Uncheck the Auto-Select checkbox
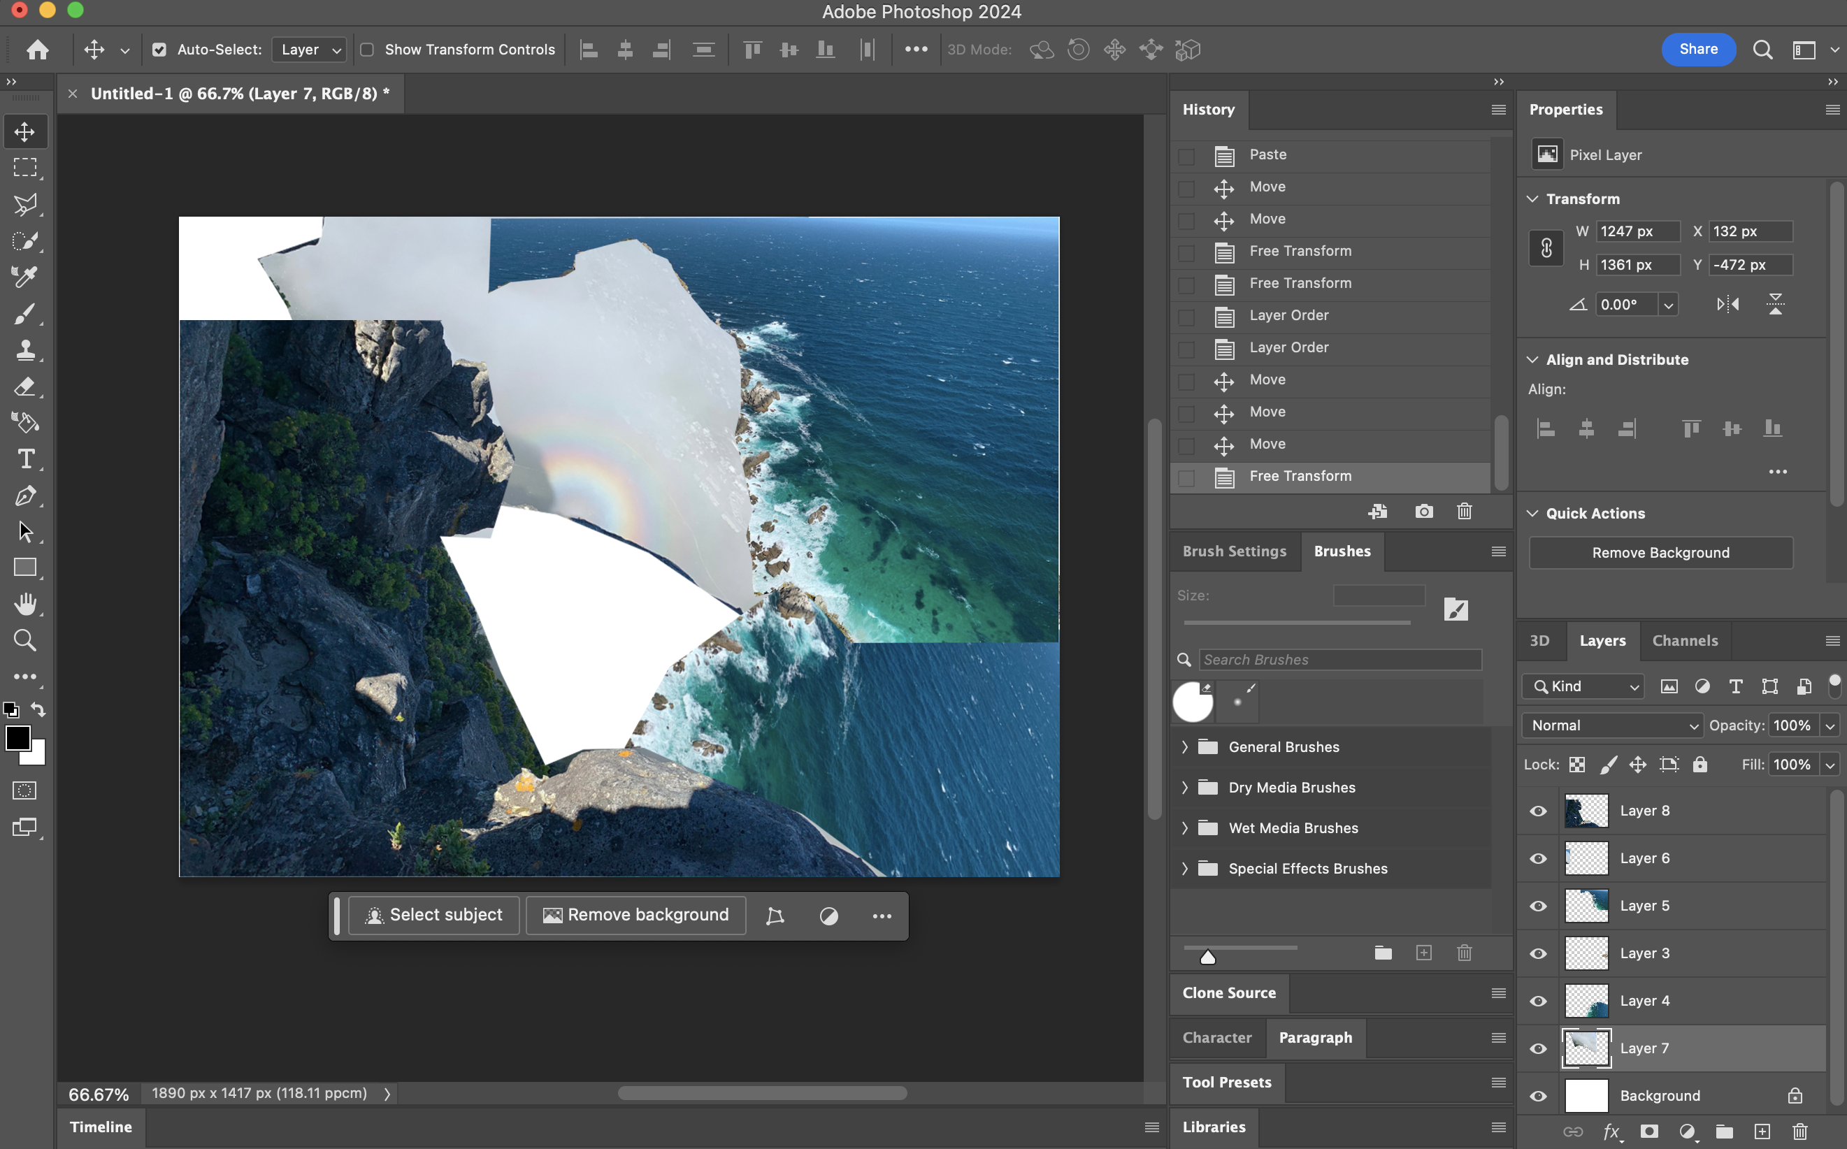The image size is (1847, 1149). 159,50
